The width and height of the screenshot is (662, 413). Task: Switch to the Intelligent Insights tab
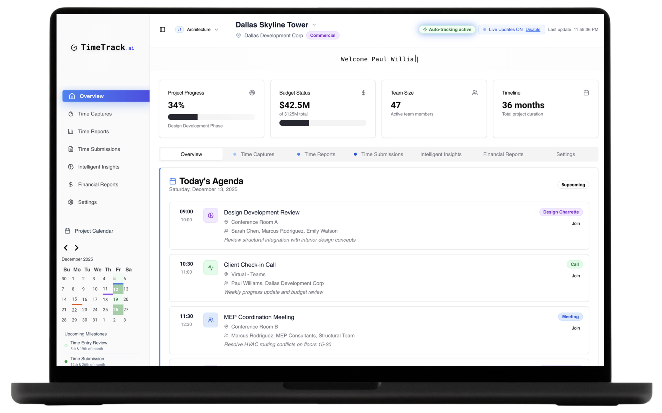[441, 154]
